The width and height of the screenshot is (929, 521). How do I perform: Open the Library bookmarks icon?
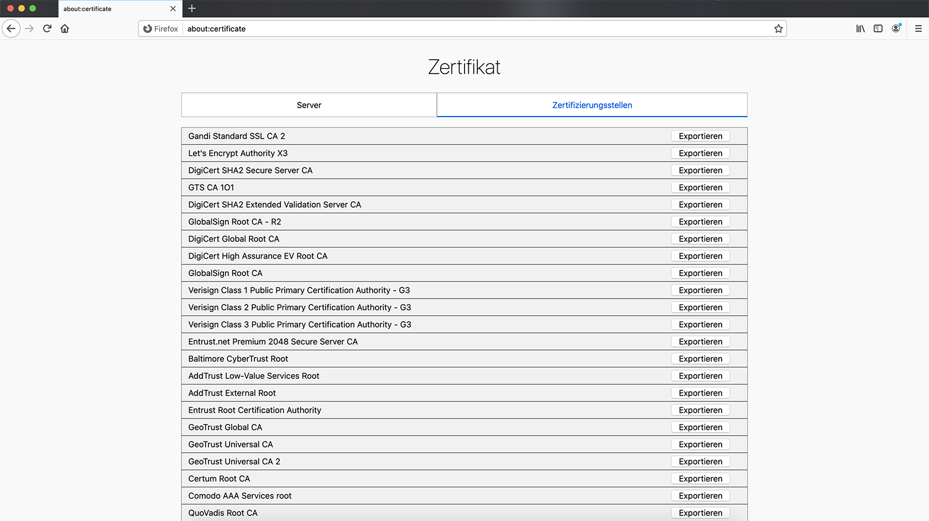[x=860, y=29]
